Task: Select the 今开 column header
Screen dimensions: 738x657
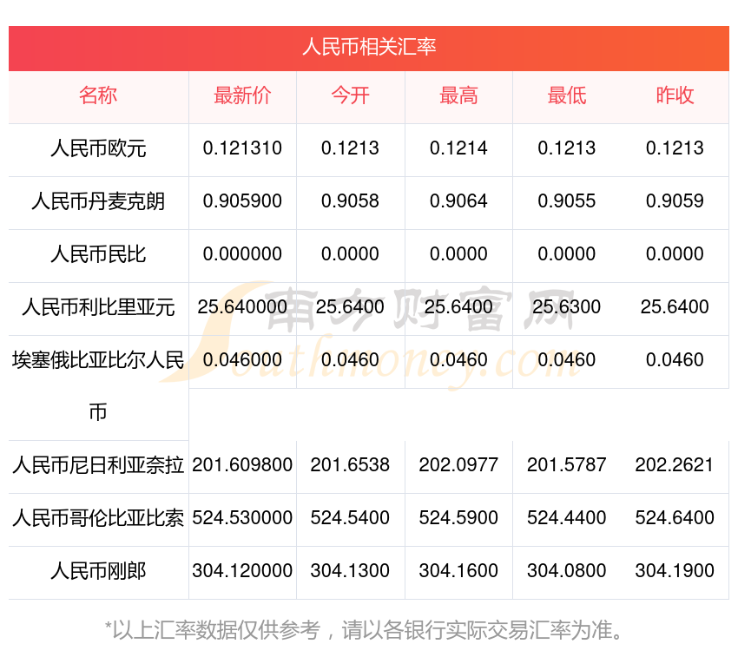Action: tap(350, 95)
